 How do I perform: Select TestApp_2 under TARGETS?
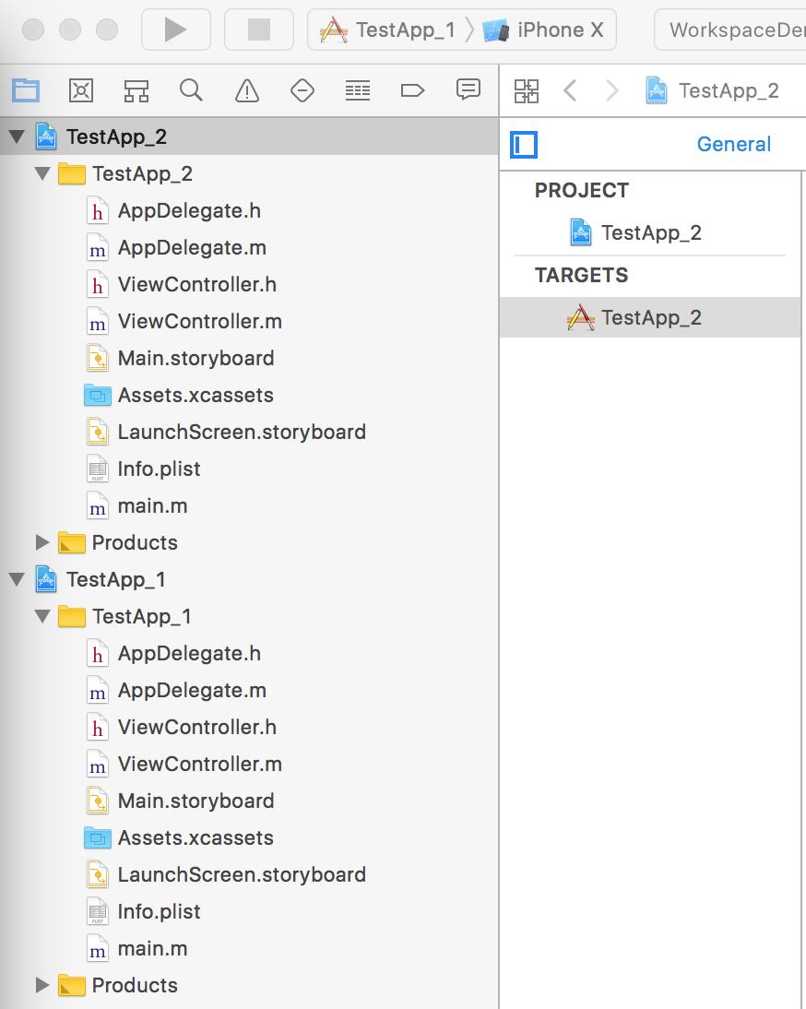pyautogui.click(x=650, y=317)
